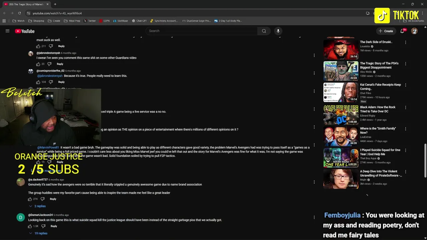Open All Bookmarks folder
This screenshot has width=427, height=240.
pos(414,21)
